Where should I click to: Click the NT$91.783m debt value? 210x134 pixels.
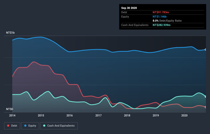point(161,12)
